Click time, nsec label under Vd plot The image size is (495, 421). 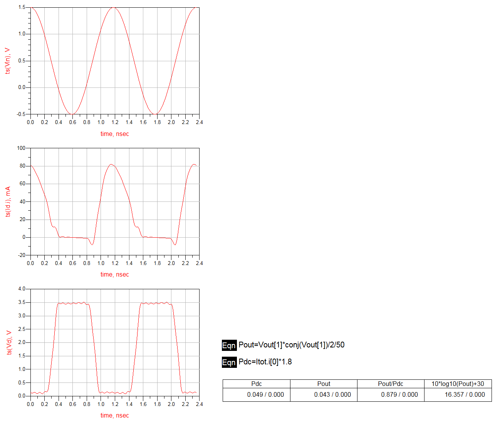pyautogui.click(x=115, y=416)
